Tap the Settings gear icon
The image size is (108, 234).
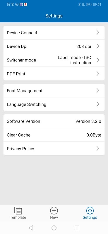pos(90,211)
